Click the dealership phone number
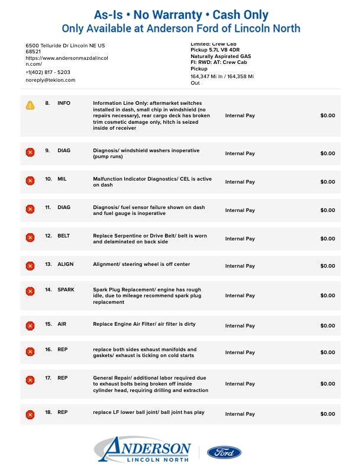The width and height of the screenshot is (362, 469). coord(48,72)
